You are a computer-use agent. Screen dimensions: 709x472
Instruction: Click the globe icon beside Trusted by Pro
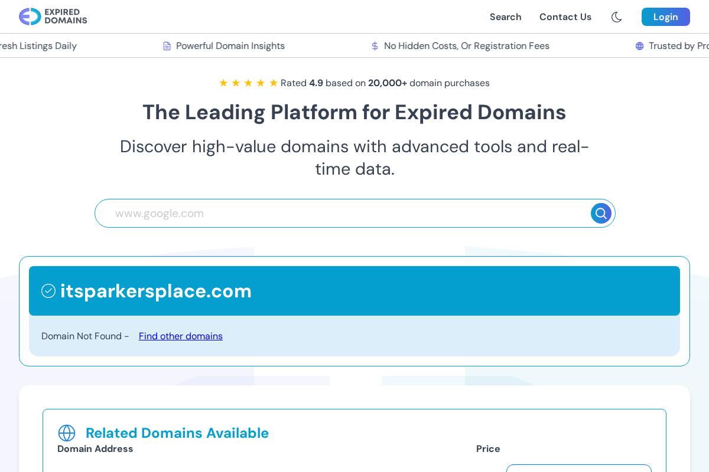(x=639, y=45)
